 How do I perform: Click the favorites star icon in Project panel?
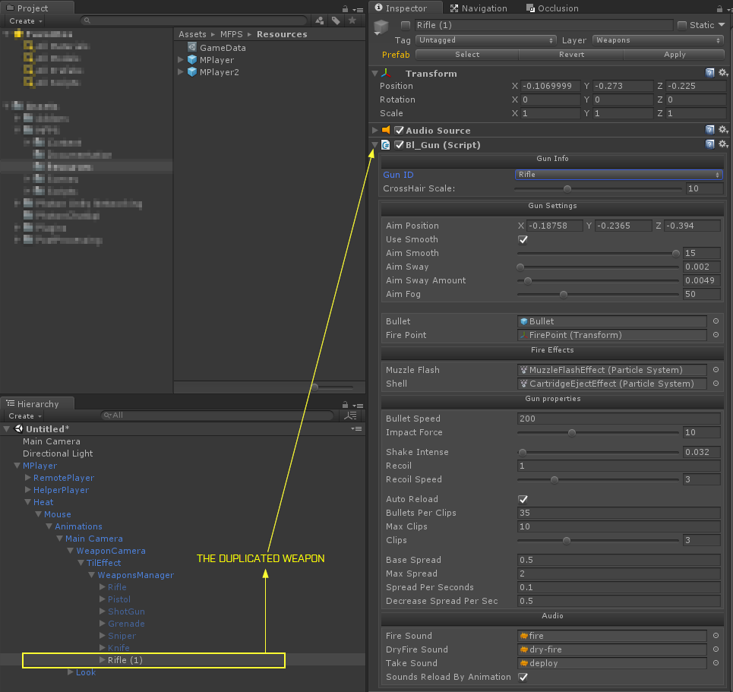coord(352,21)
